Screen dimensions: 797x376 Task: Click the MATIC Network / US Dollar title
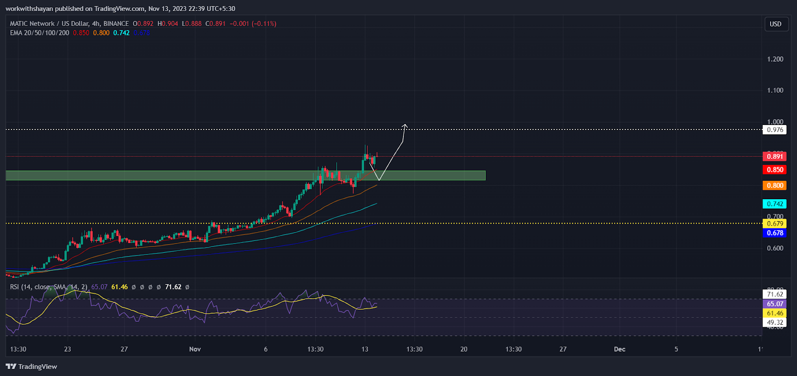[x=49, y=23]
